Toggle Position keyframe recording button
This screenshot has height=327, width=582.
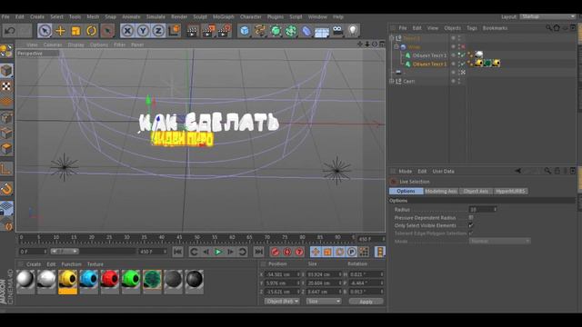316,252
